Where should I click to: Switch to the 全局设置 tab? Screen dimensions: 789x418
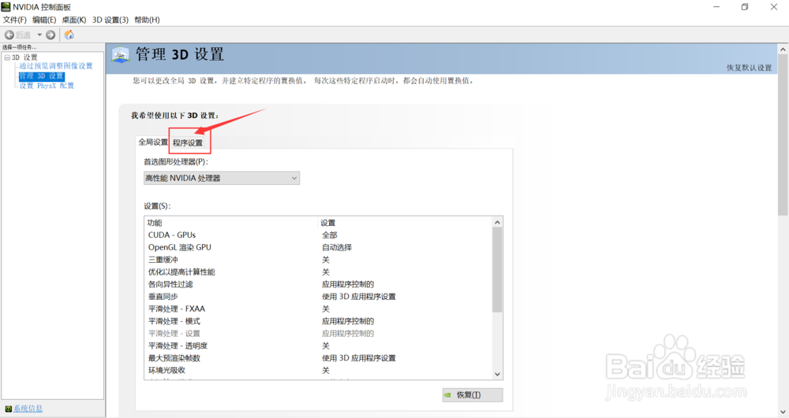click(153, 142)
